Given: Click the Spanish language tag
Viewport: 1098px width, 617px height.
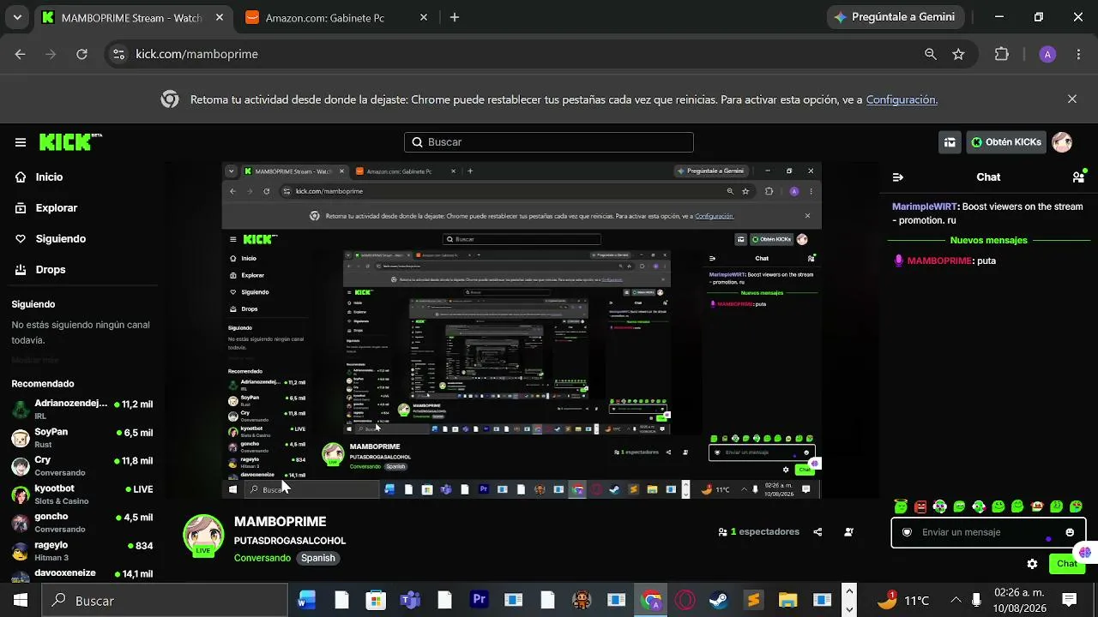Looking at the screenshot, I should [x=318, y=558].
